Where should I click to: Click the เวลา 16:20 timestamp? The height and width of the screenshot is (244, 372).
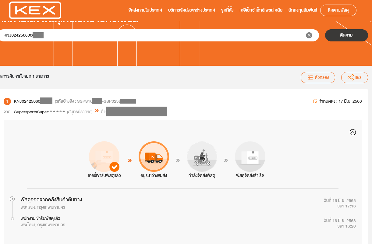[346, 226]
